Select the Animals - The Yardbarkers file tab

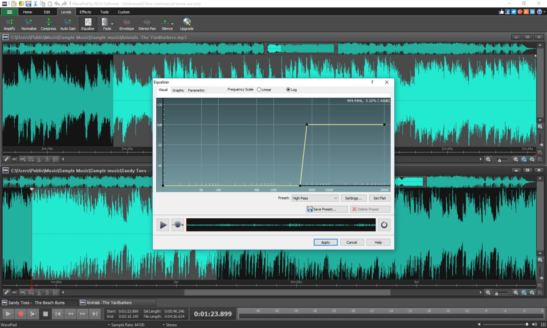pos(117,302)
